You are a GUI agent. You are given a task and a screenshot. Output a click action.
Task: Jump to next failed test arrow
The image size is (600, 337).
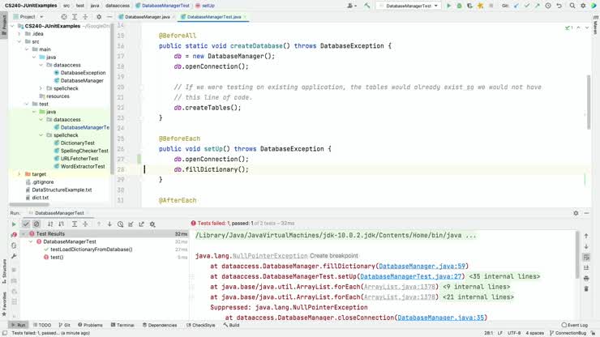109,224
